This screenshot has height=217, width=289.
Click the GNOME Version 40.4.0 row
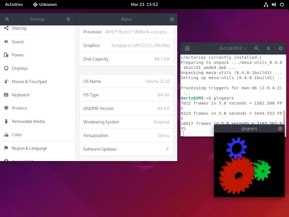[126, 108]
